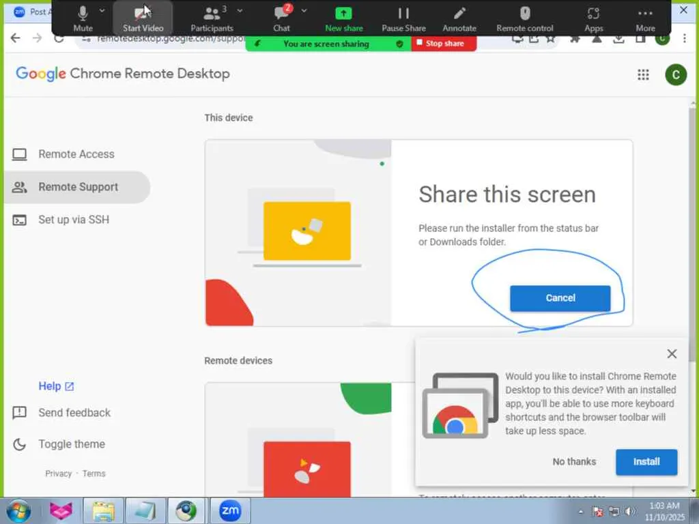Image resolution: width=699 pixels, height=524 pixels.
Task: Toggle theme in the sidebar
Action: coord(71,443)
